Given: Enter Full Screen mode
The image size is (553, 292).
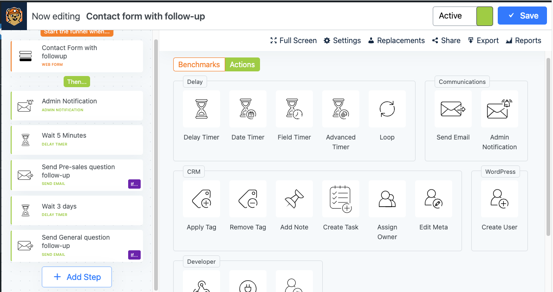Looking at the screenshot, I should (x=293, y=40).
